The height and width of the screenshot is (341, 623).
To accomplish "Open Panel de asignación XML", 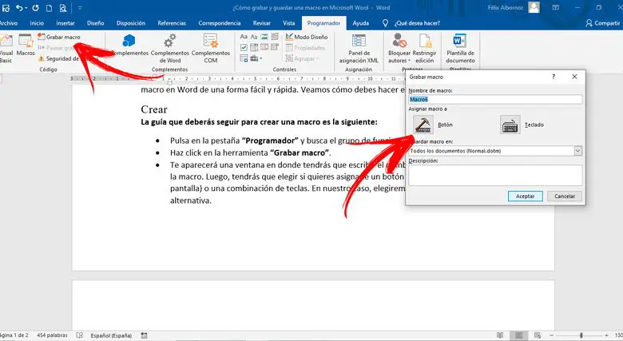I will pos(359,48).
